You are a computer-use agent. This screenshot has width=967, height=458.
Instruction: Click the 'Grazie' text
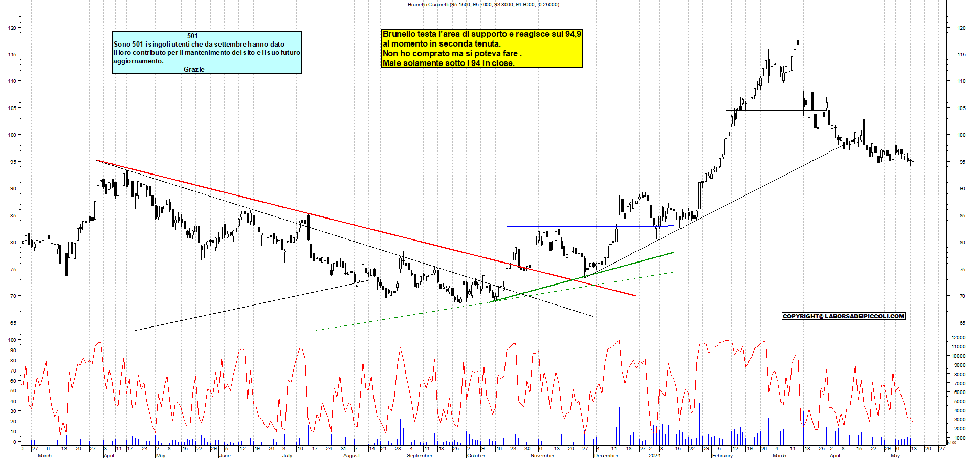tap(194, 69)
